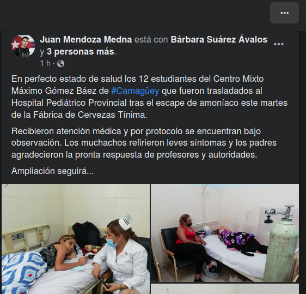This screenshot has width=306, height=294.
Task: Open Bárbara Suárez Ávalos tagged profile
Action: coord(219,39)
